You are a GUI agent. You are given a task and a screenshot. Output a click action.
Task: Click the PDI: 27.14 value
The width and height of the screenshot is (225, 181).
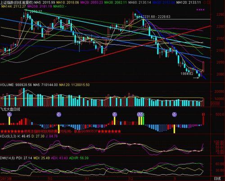pos(24,158)
